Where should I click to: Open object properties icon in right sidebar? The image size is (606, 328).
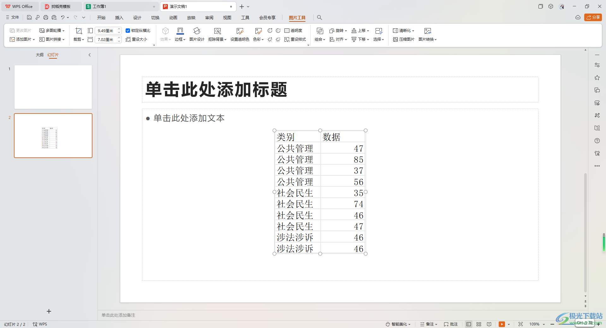(597, 65)
